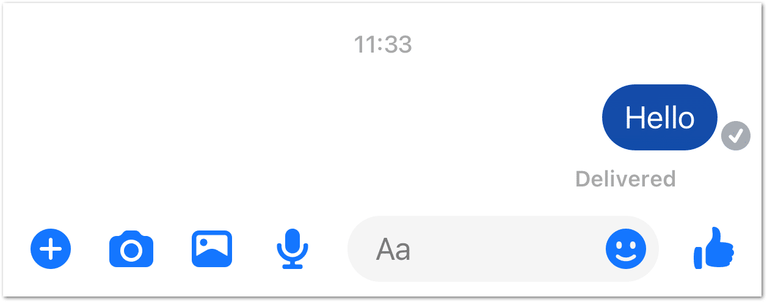Send a thumbs-up like
Viewport: 767px width, 302px height.
click(714, 248)
